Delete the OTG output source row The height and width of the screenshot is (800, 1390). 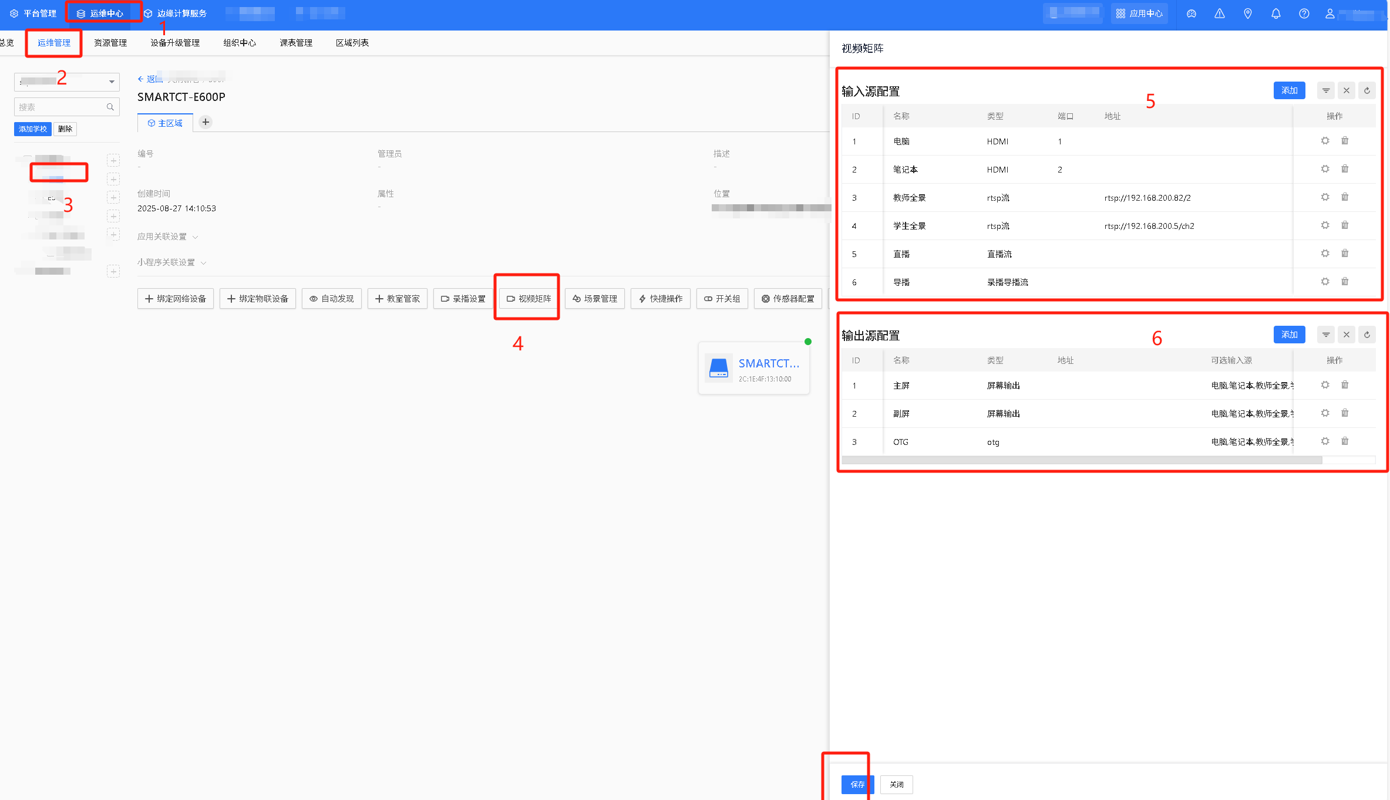(x=1344, y=441)
